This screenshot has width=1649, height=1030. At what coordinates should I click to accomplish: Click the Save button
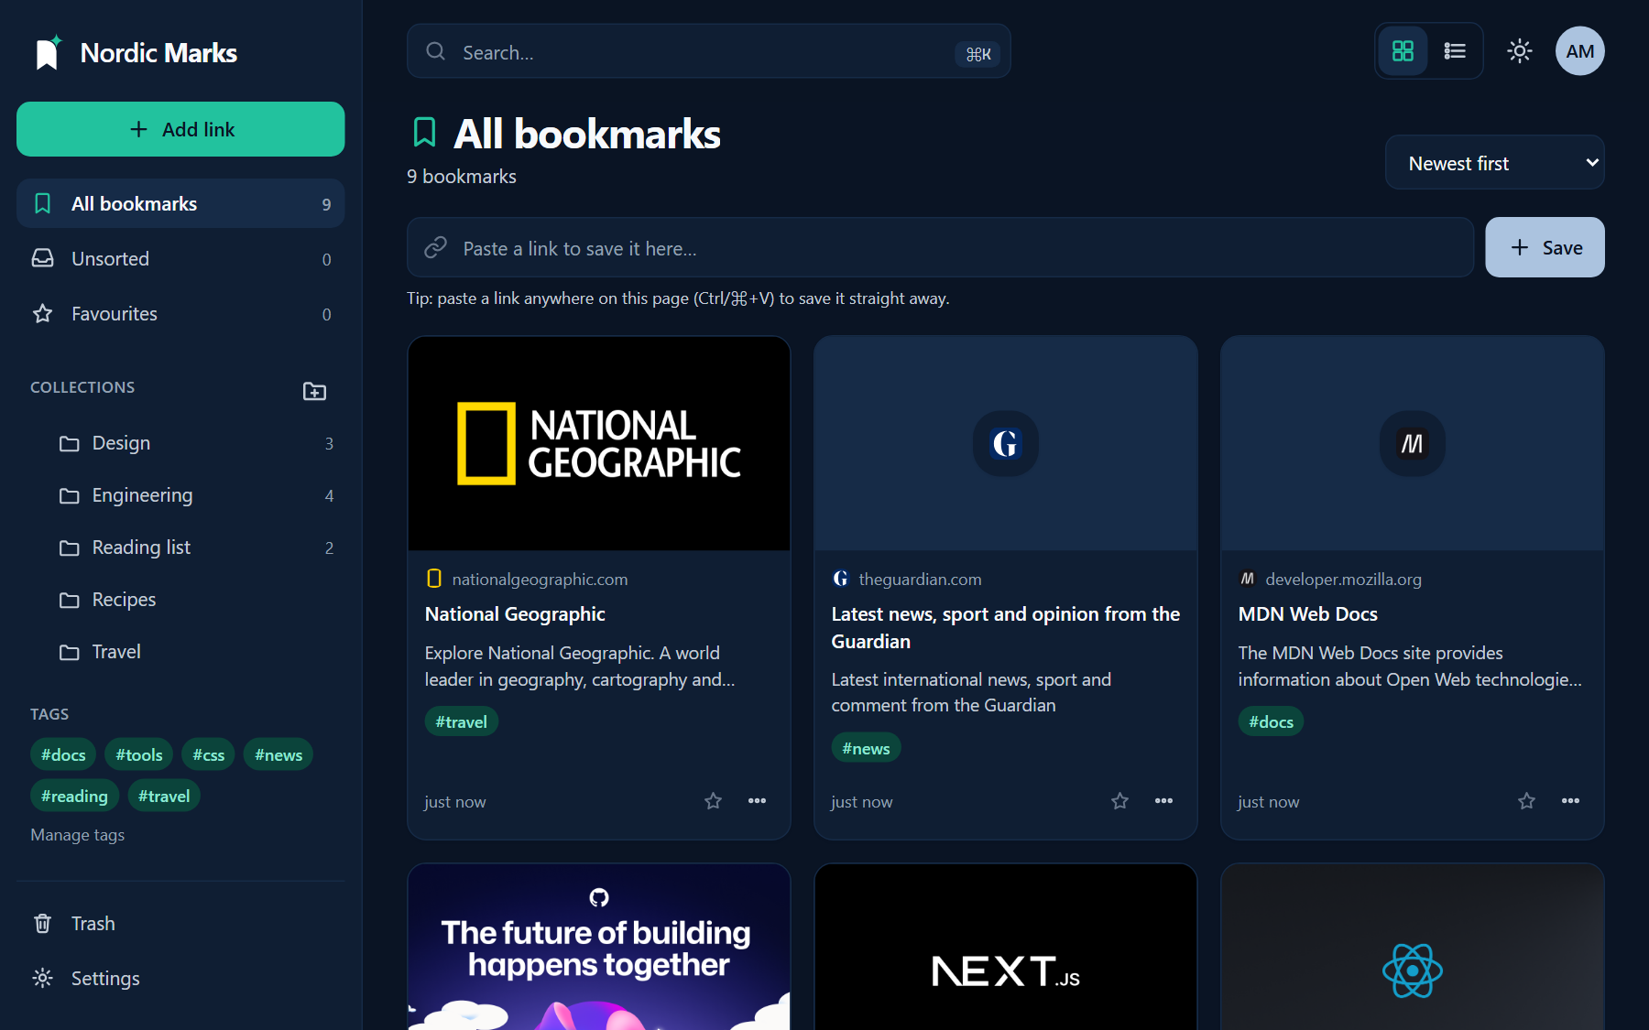[x=1545, y=247]
